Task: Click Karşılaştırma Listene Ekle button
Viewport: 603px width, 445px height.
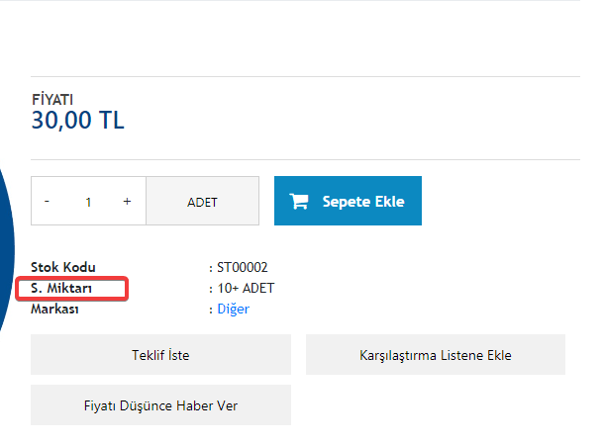Action: 436,355
